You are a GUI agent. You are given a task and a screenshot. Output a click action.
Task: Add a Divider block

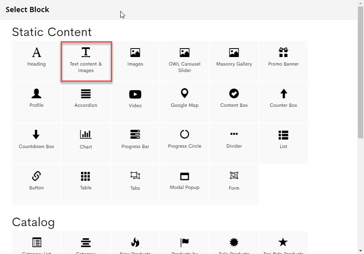click(234, 144)
